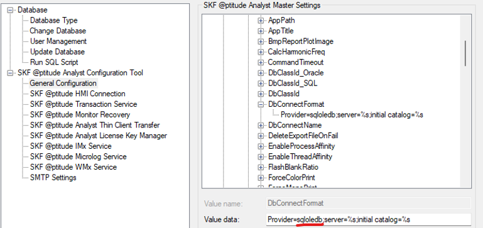Click the Value data input field
This screenshot has width=483, height=228.
[x=369, y=219]
